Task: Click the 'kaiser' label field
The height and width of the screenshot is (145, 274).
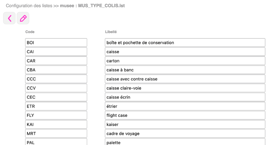Action: pyautogui.click(x=185, y=124)
